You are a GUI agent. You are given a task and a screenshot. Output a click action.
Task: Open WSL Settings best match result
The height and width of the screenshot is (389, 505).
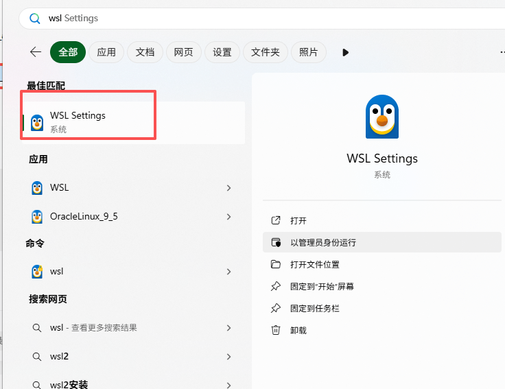134,123
